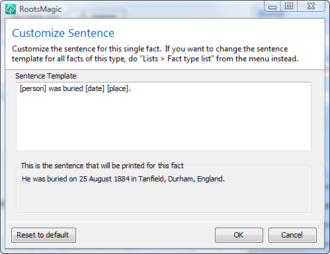
Task: Place cursor on the [place] token
Action: (x=118, y=88)
